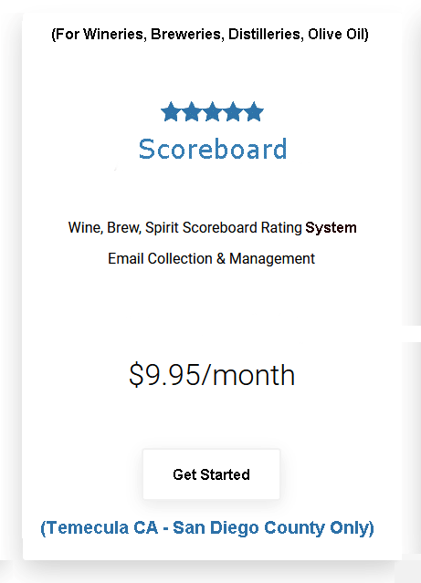The image size is (421, 583).
Task: Click the ampersand in Email Collection & Management
Action: 221,258
